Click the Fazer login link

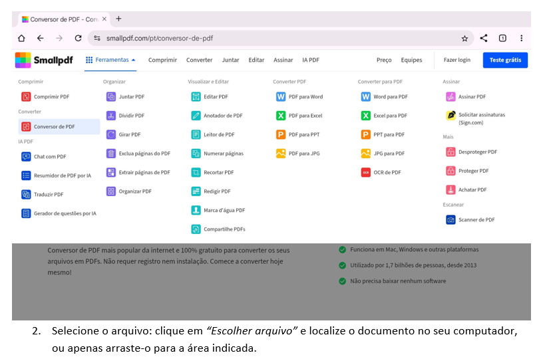pos(456,60)
